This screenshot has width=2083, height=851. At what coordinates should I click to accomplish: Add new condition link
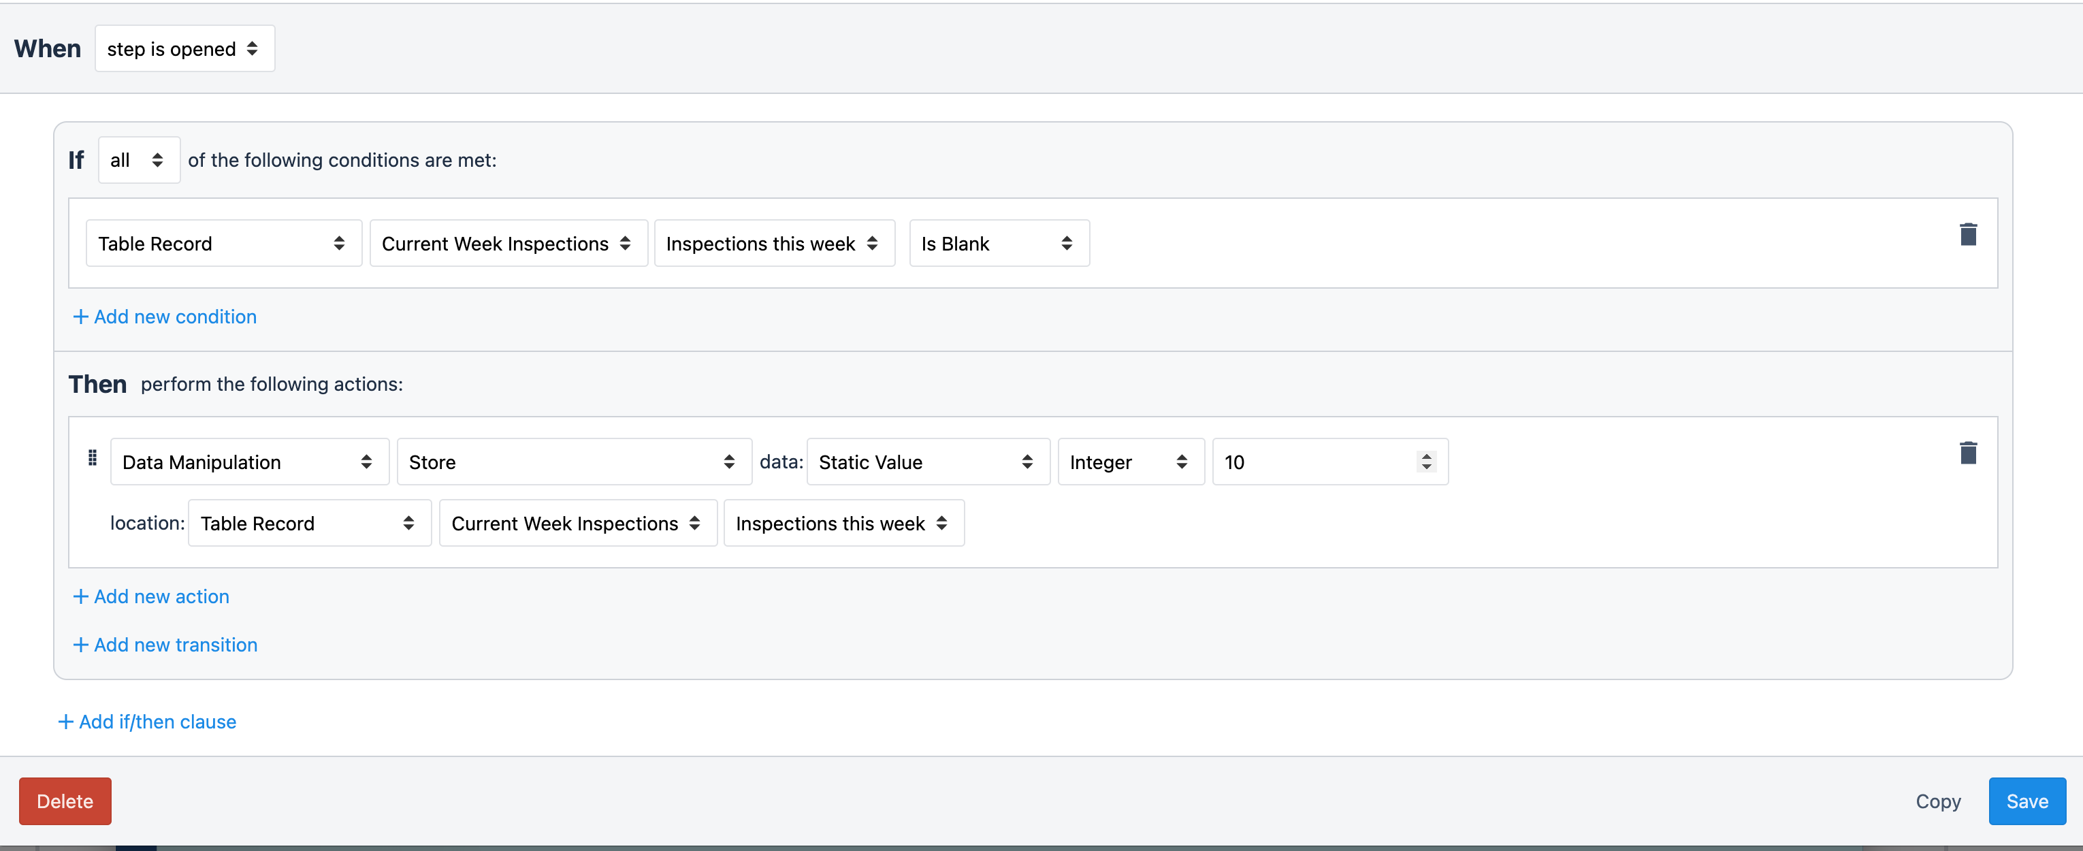click(x=165, y=317)
